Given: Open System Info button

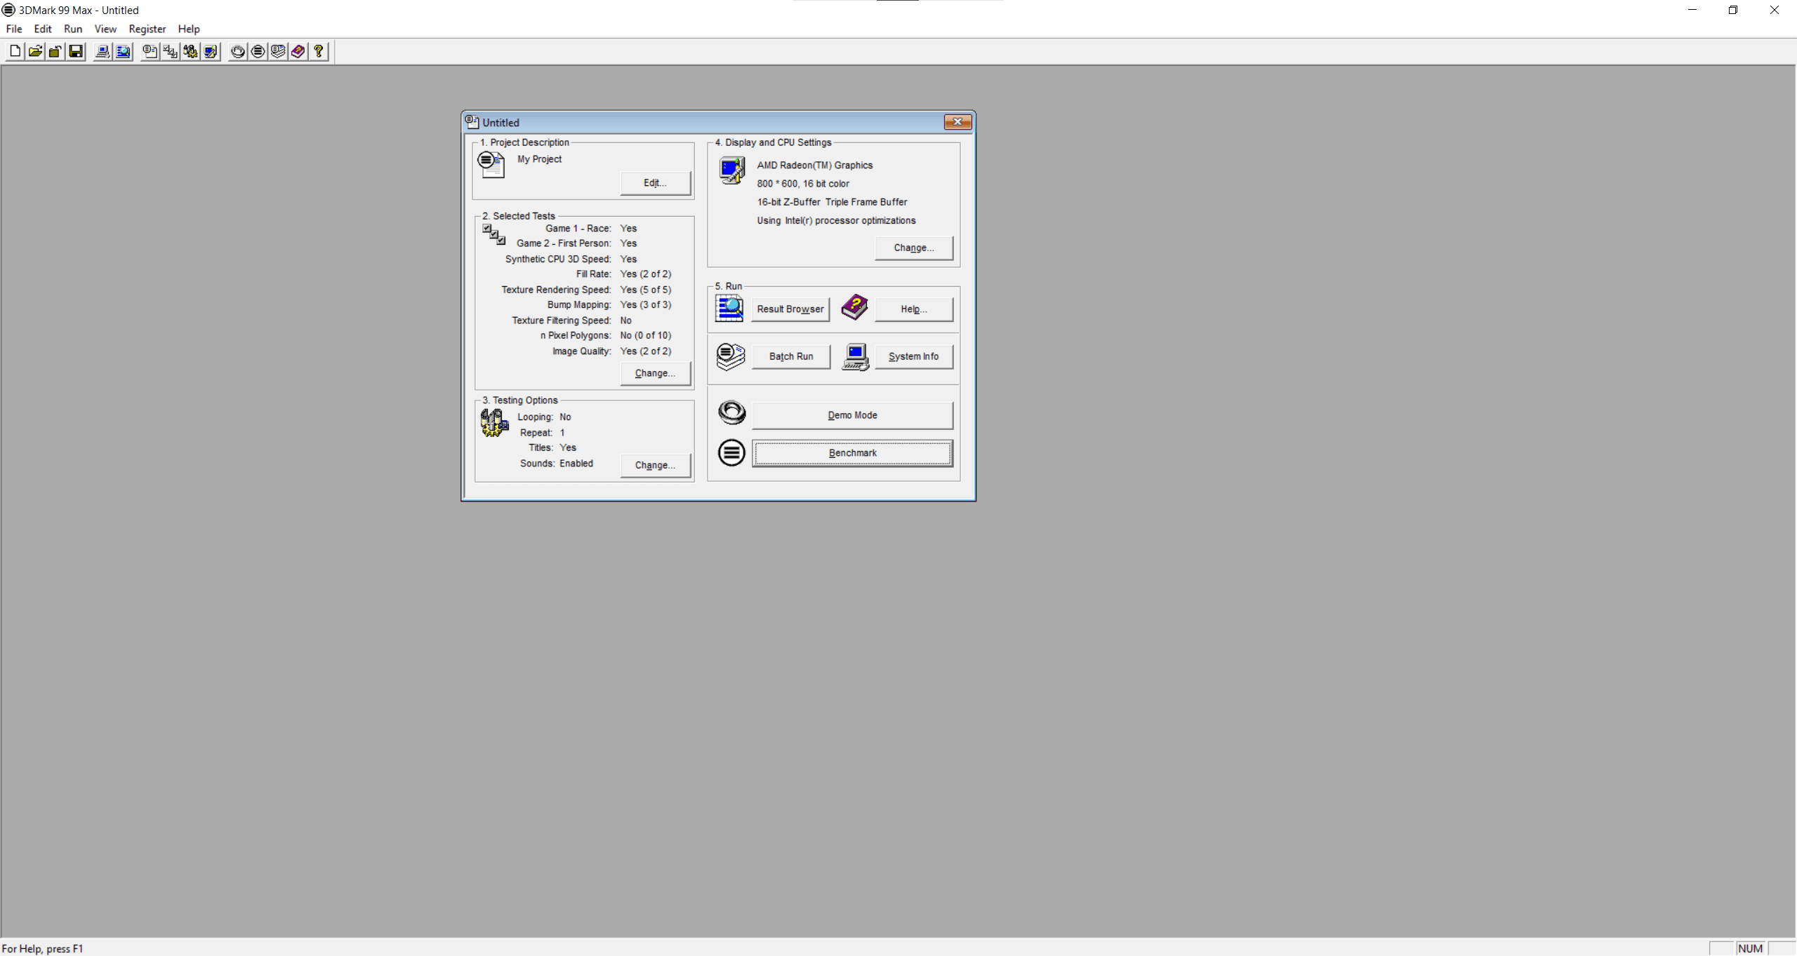Looking at the screenshot, I should coord(914,356).
